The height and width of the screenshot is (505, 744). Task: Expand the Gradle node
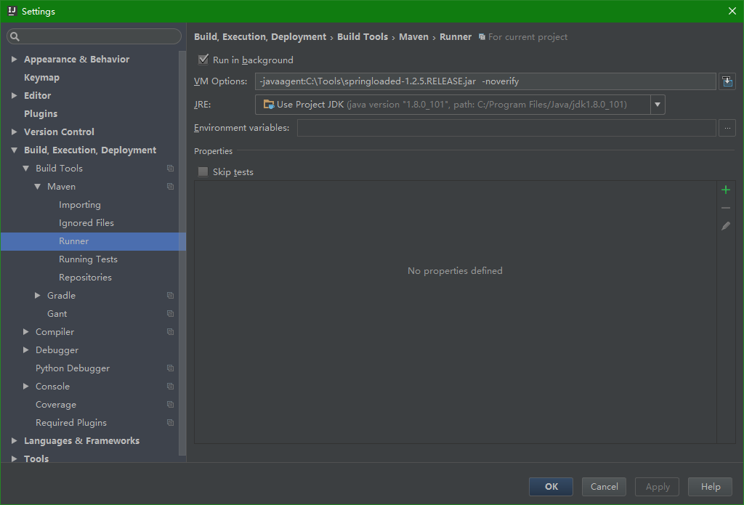point(38,296)
